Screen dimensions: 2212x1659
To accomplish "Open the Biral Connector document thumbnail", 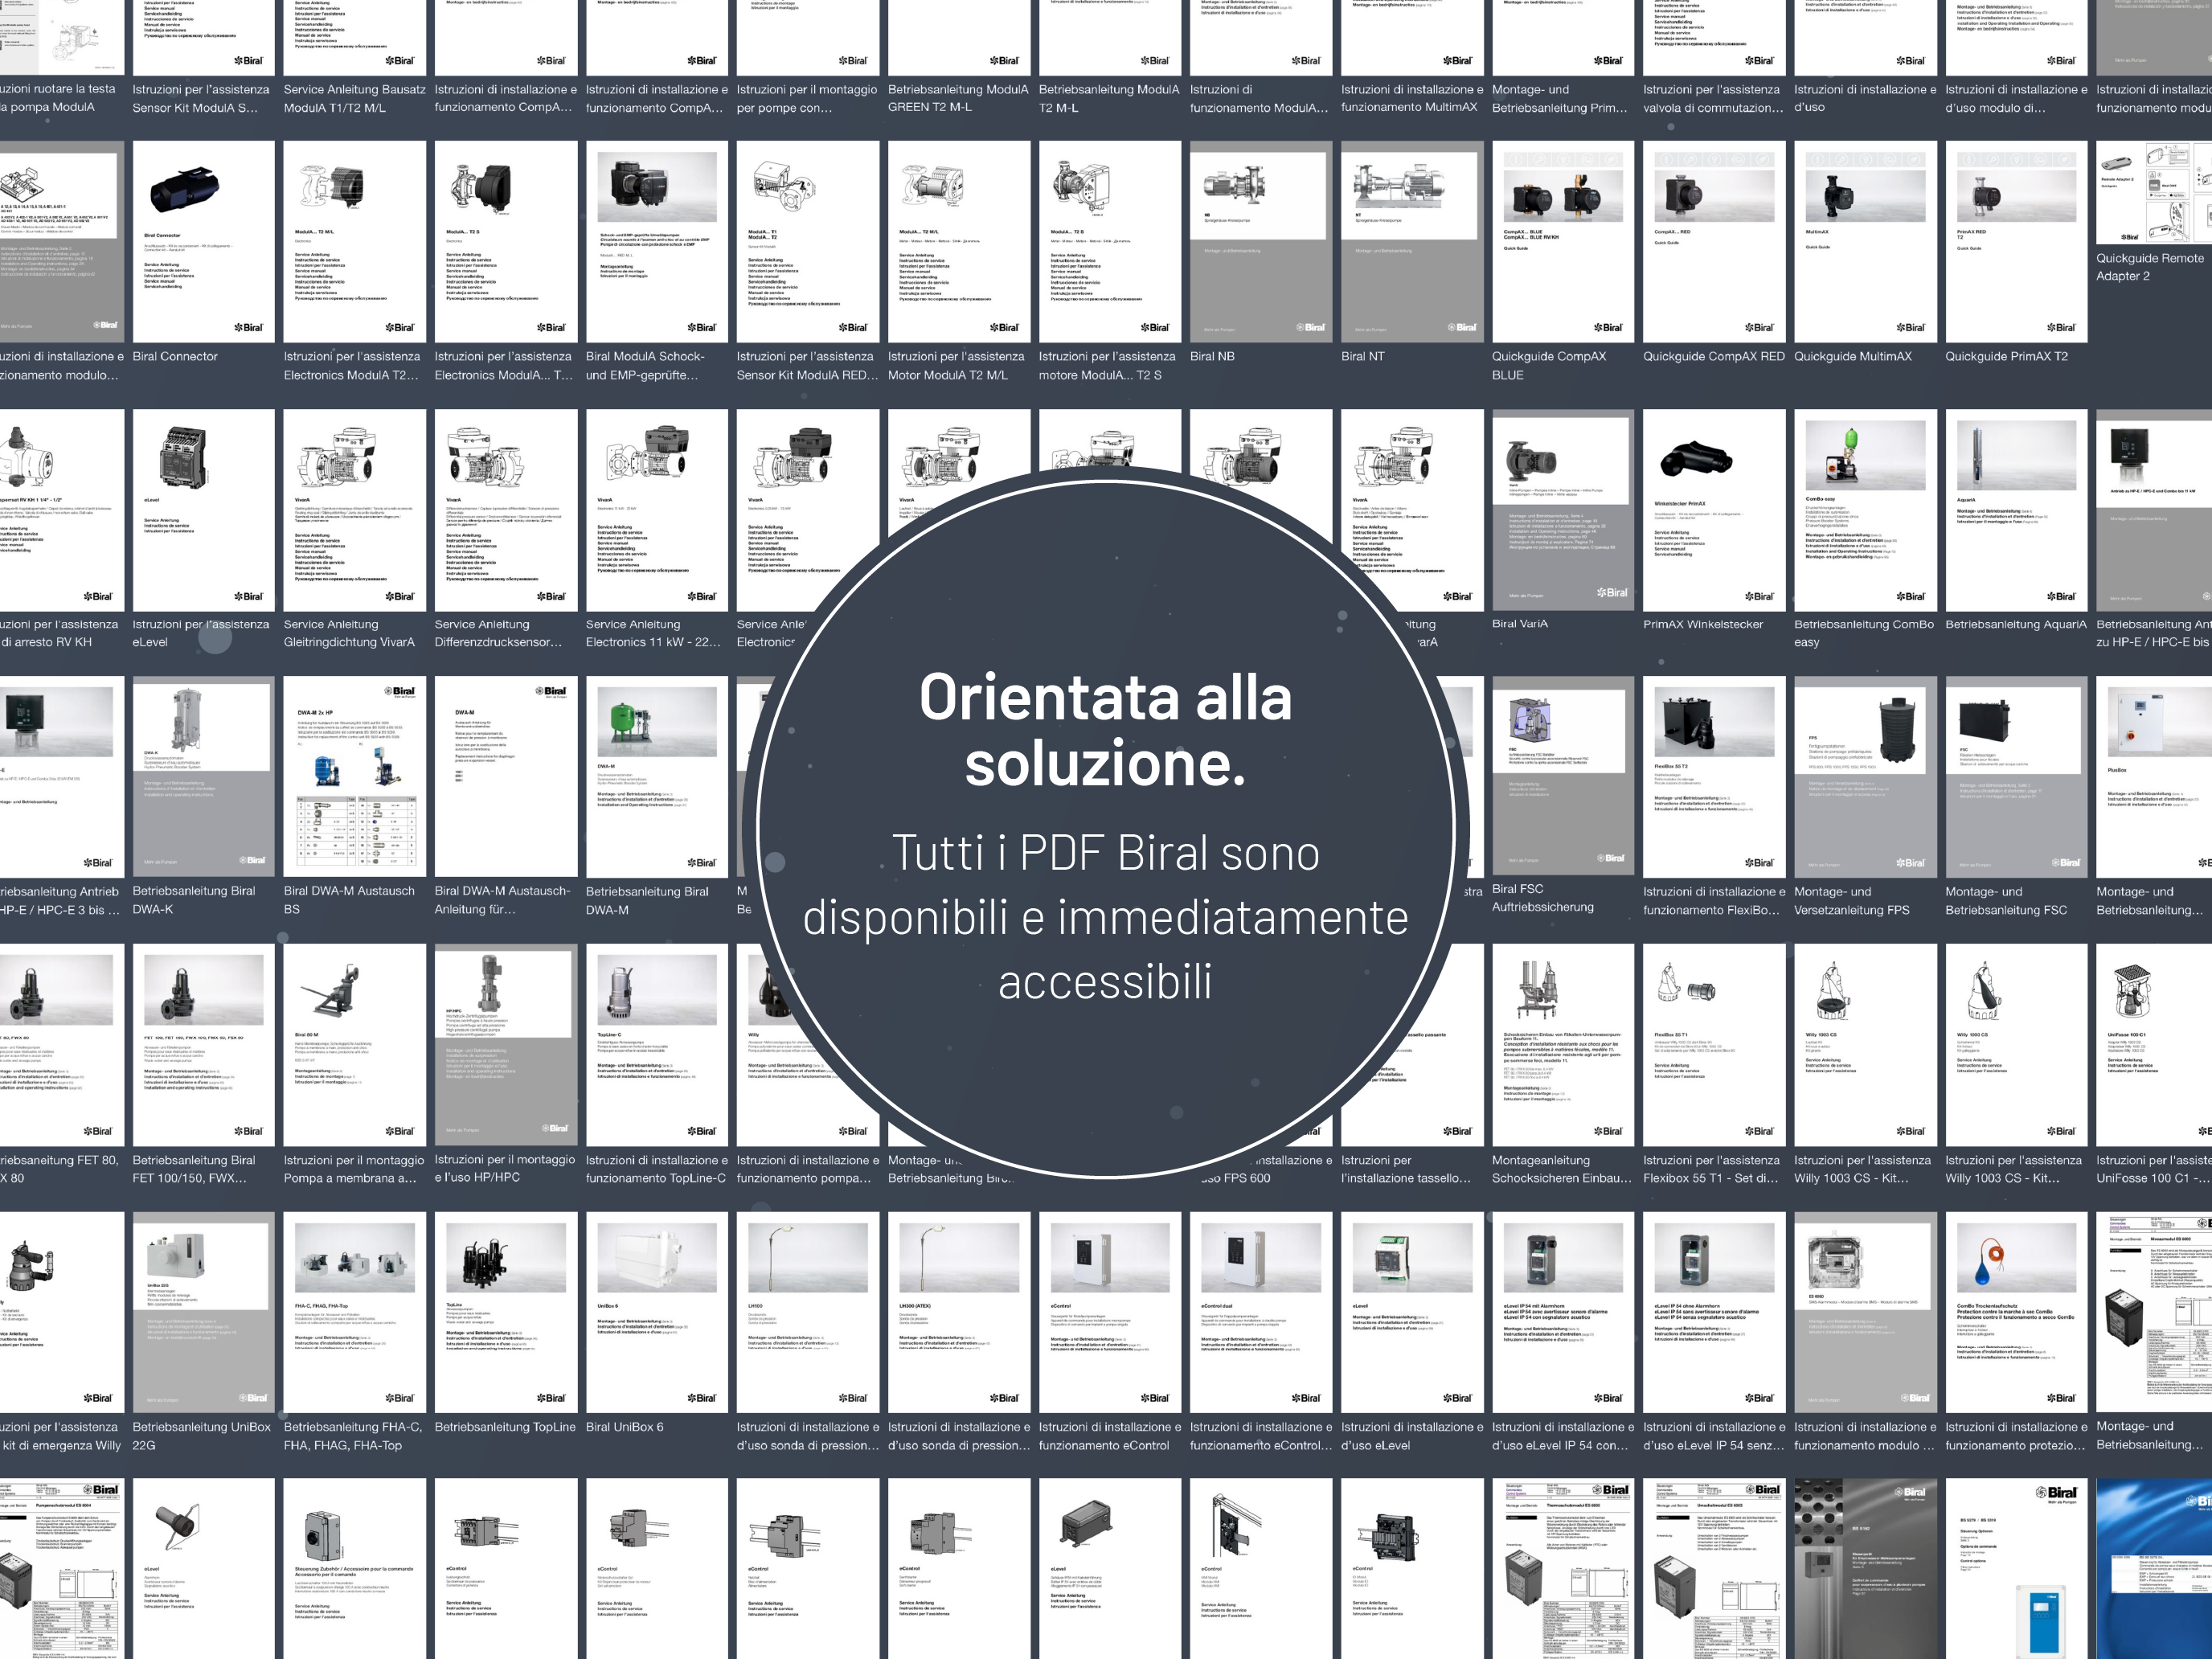I will pos(203,241).
